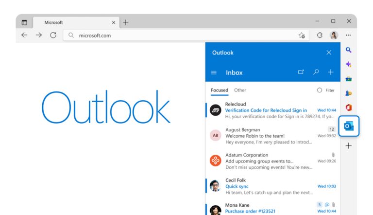Compose new mail with the plus icon

(330, 72)
